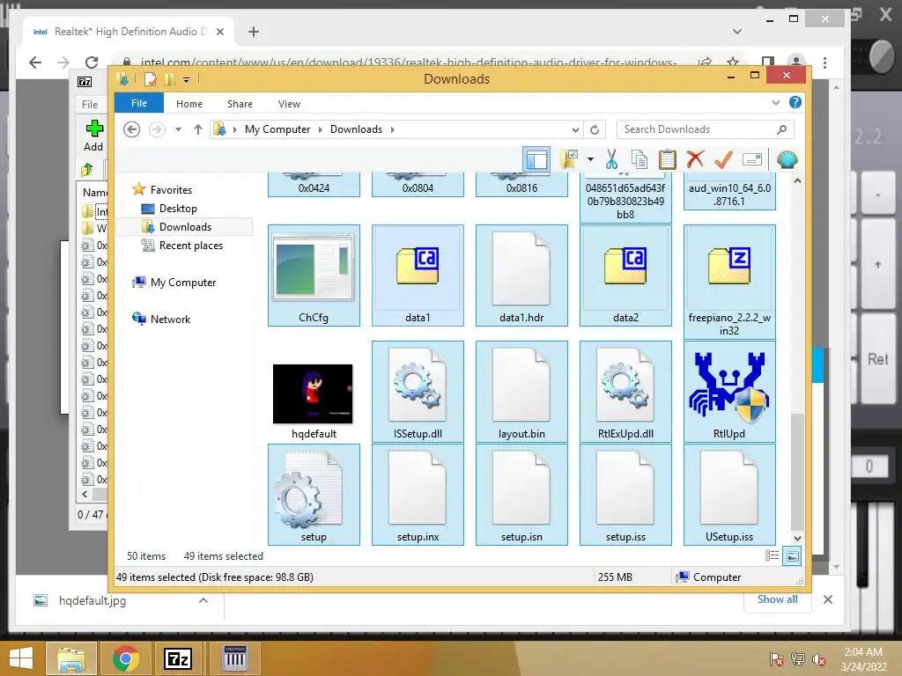Select Recent places in navigation pane

tap(191, 246)
